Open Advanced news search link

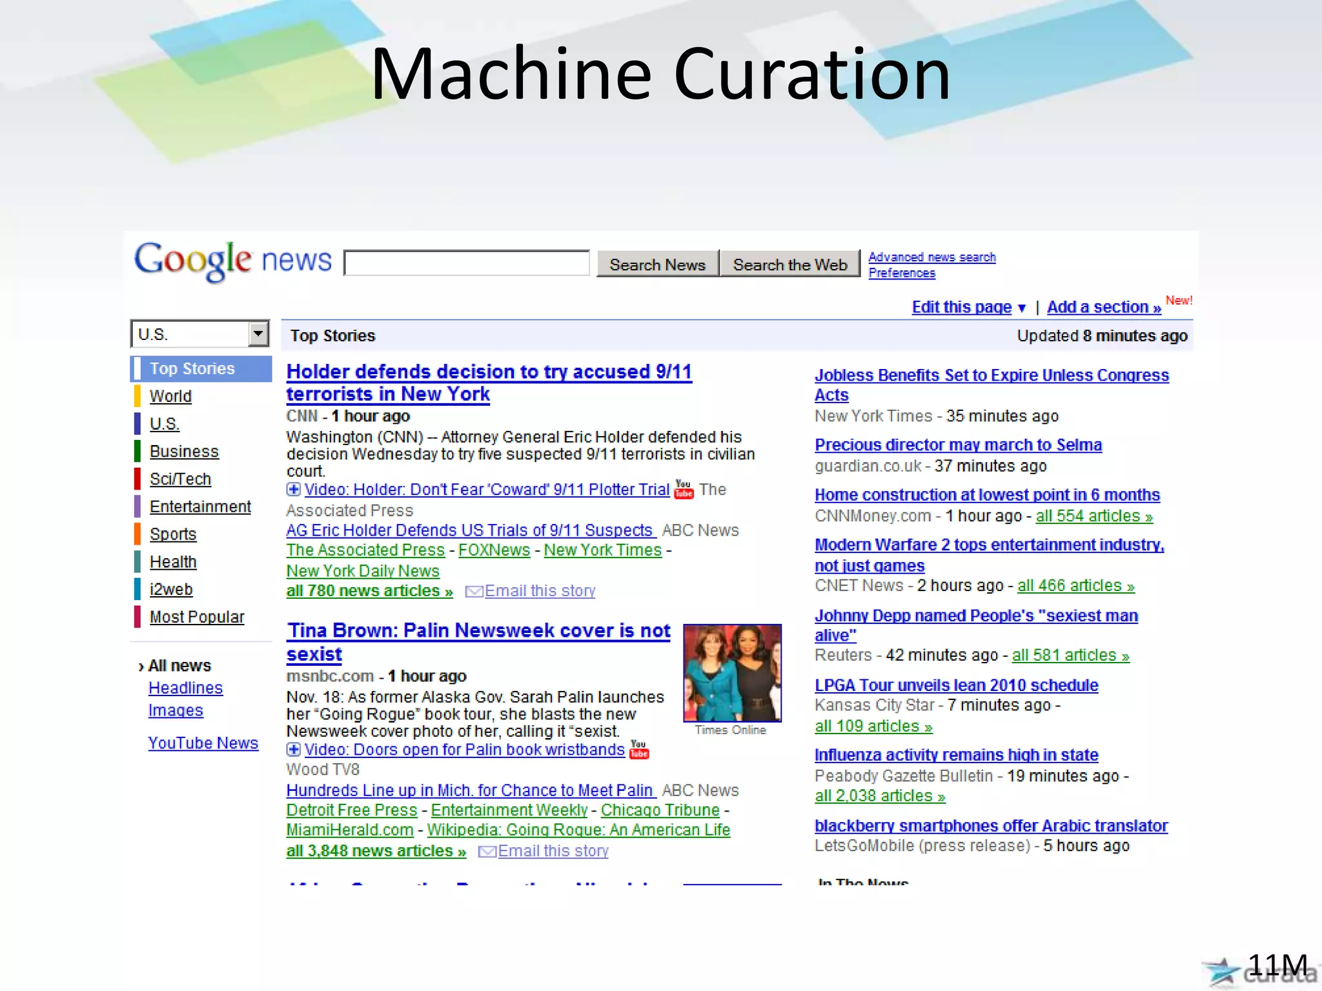(932, 257)
